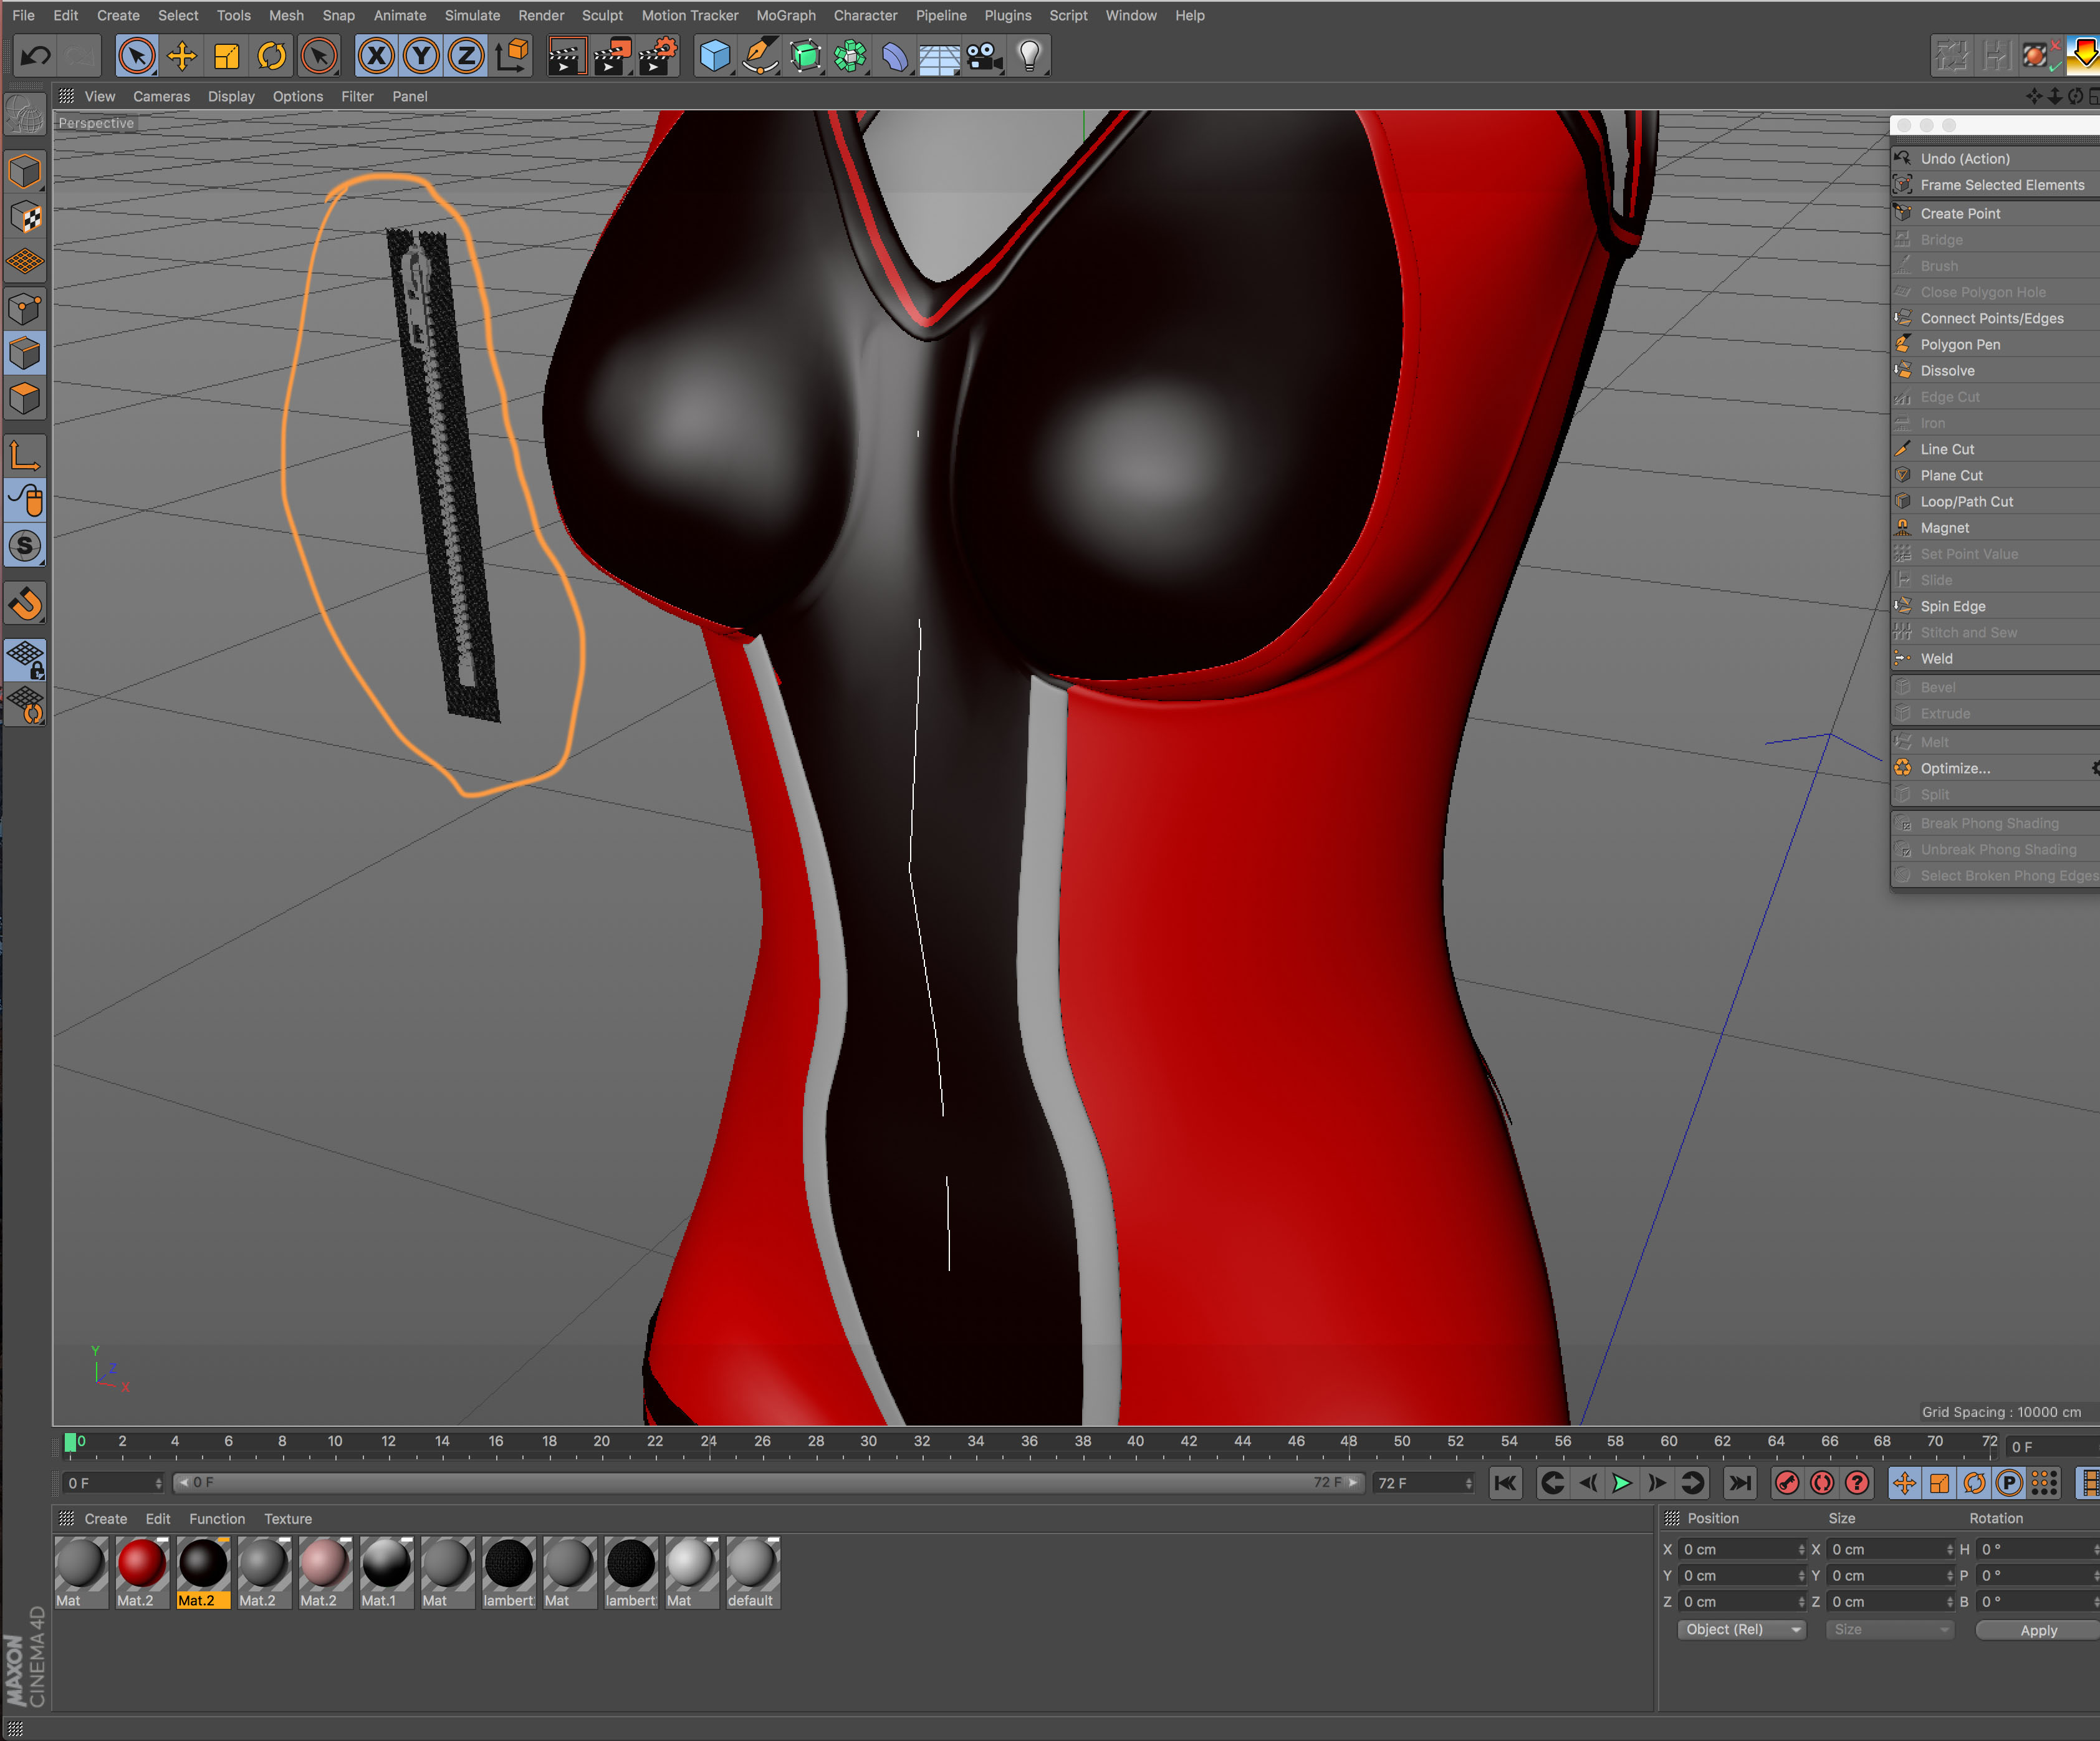Play the animation forward
The image size is (2100, 1741).
click(x=1622, y=1482)
